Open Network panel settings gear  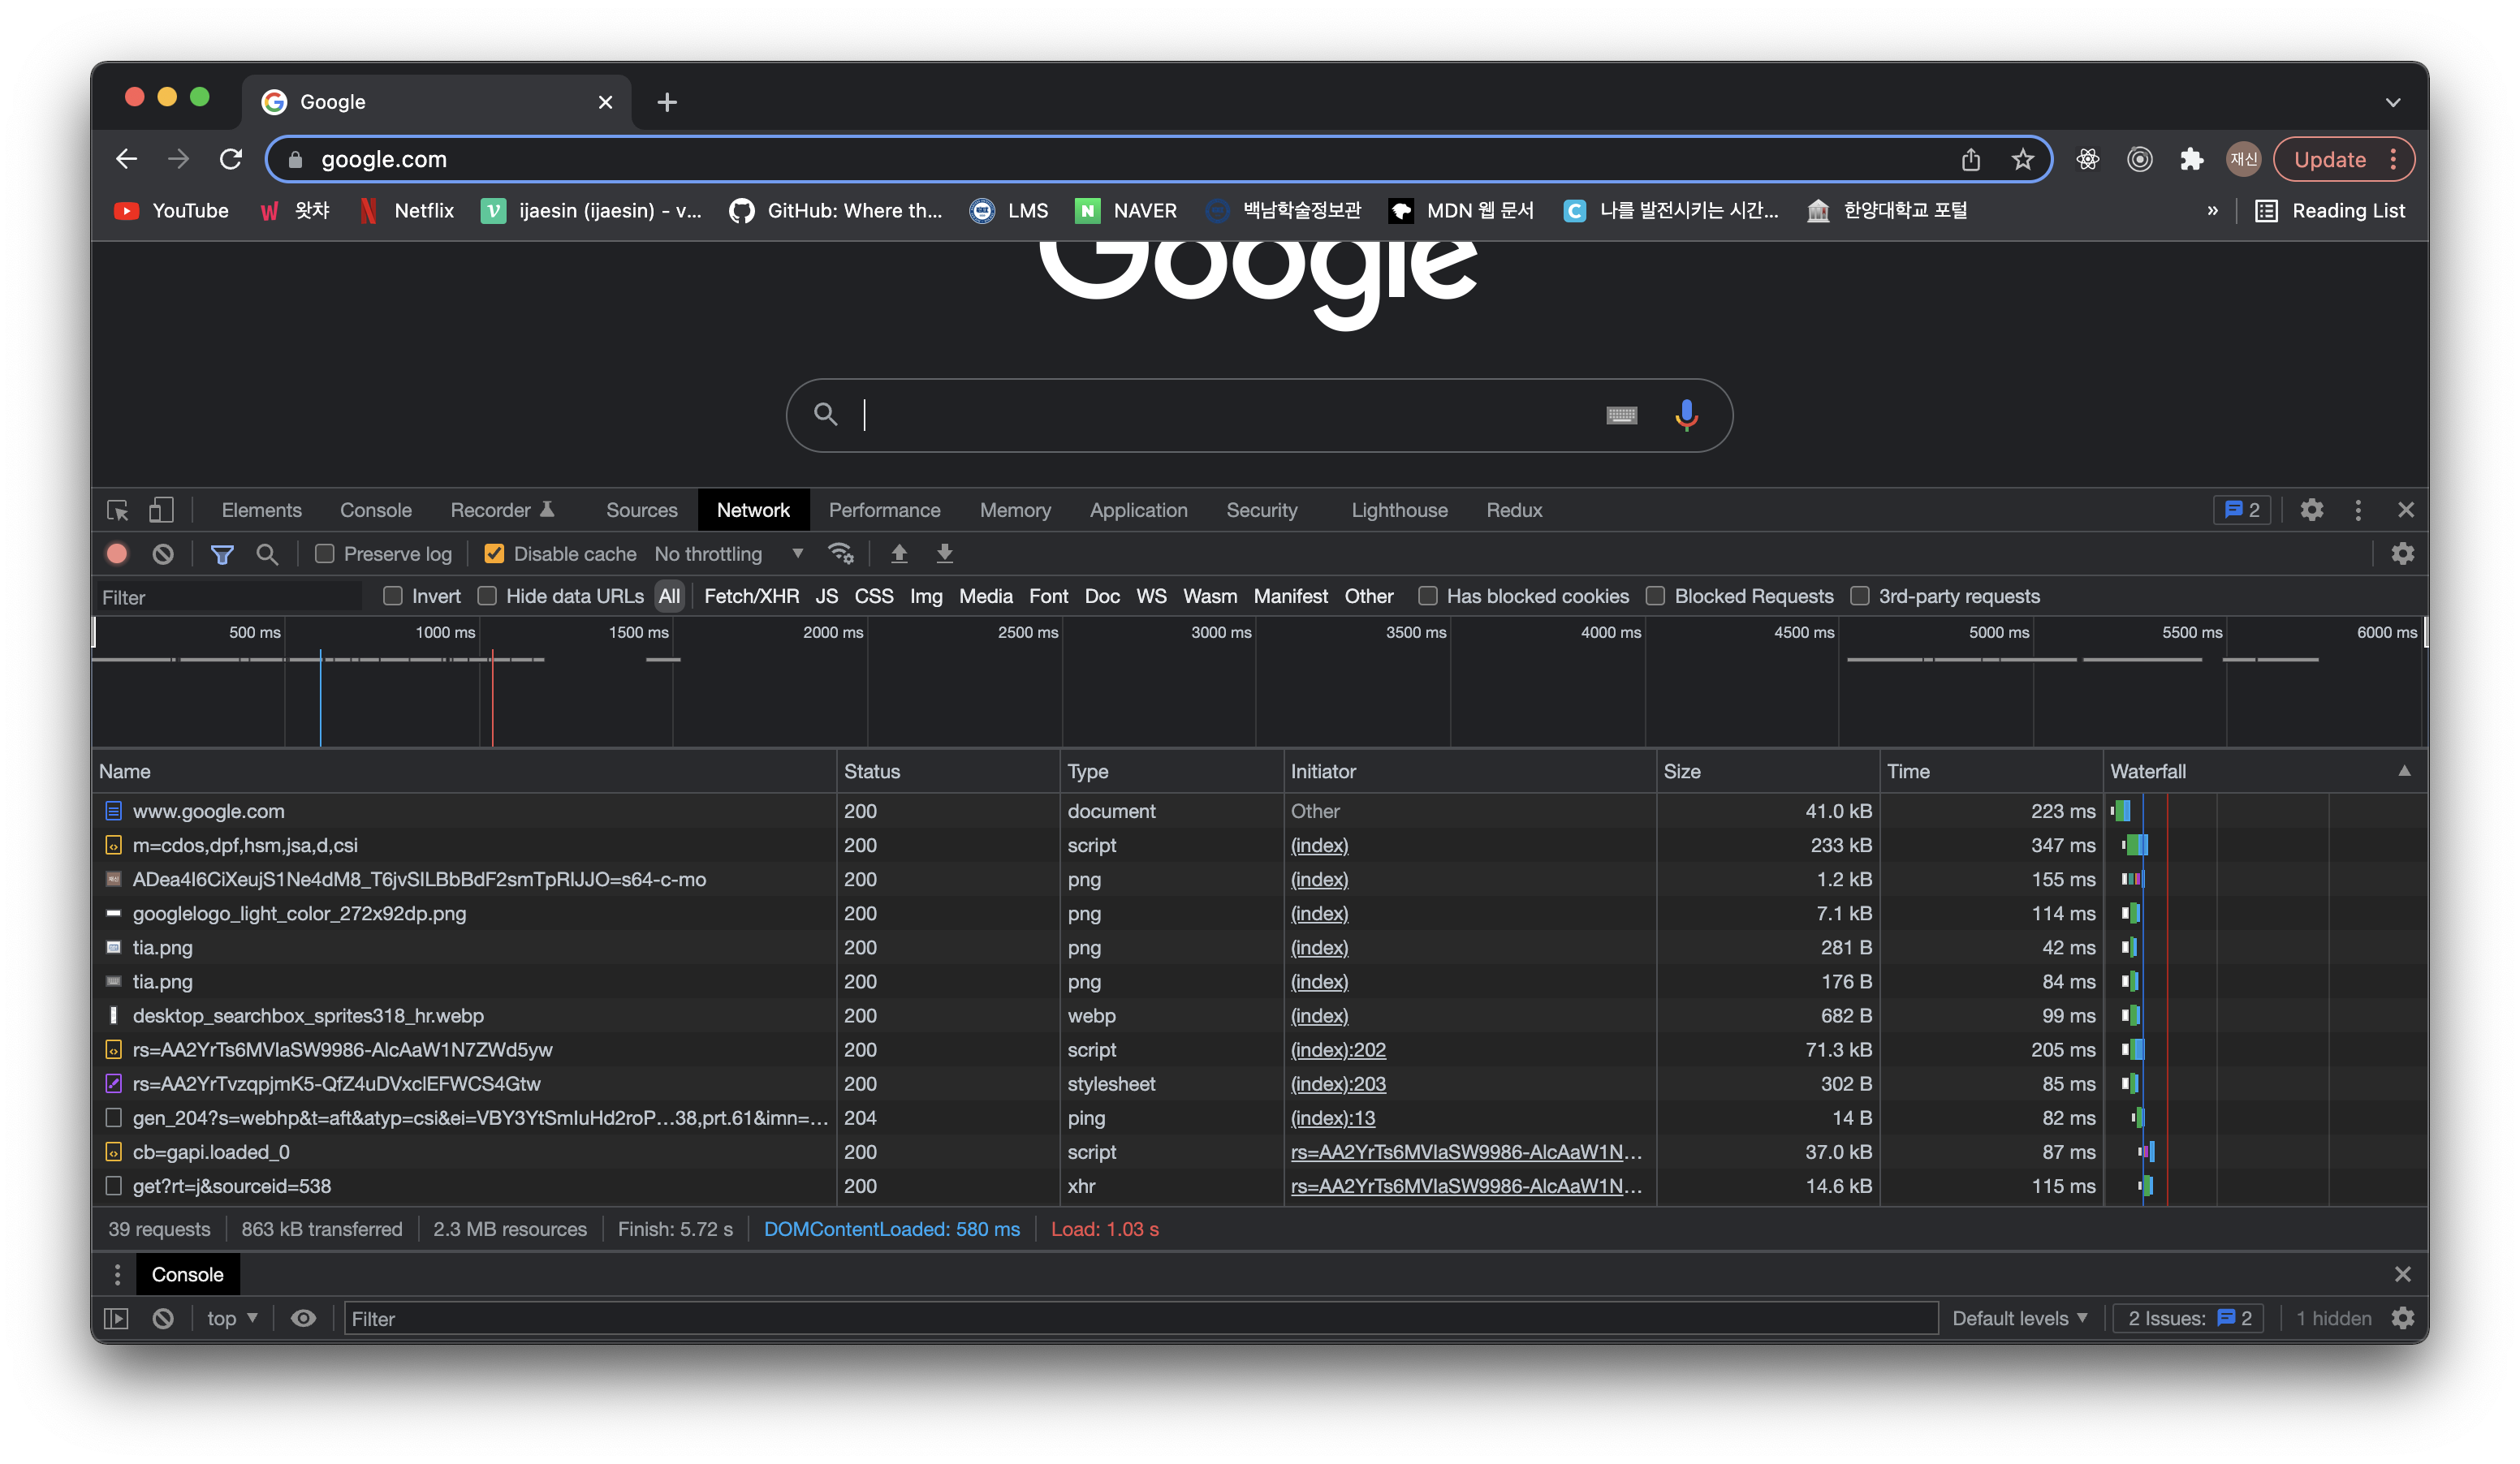tap(2402, 553)
